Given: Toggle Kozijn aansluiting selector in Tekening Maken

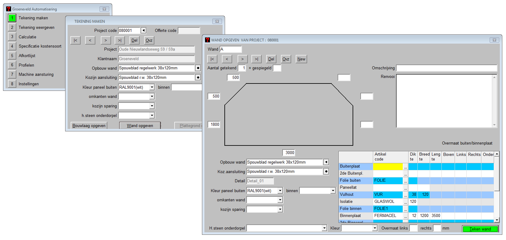Looking at the screenshot, I should [x=198, y=78].
